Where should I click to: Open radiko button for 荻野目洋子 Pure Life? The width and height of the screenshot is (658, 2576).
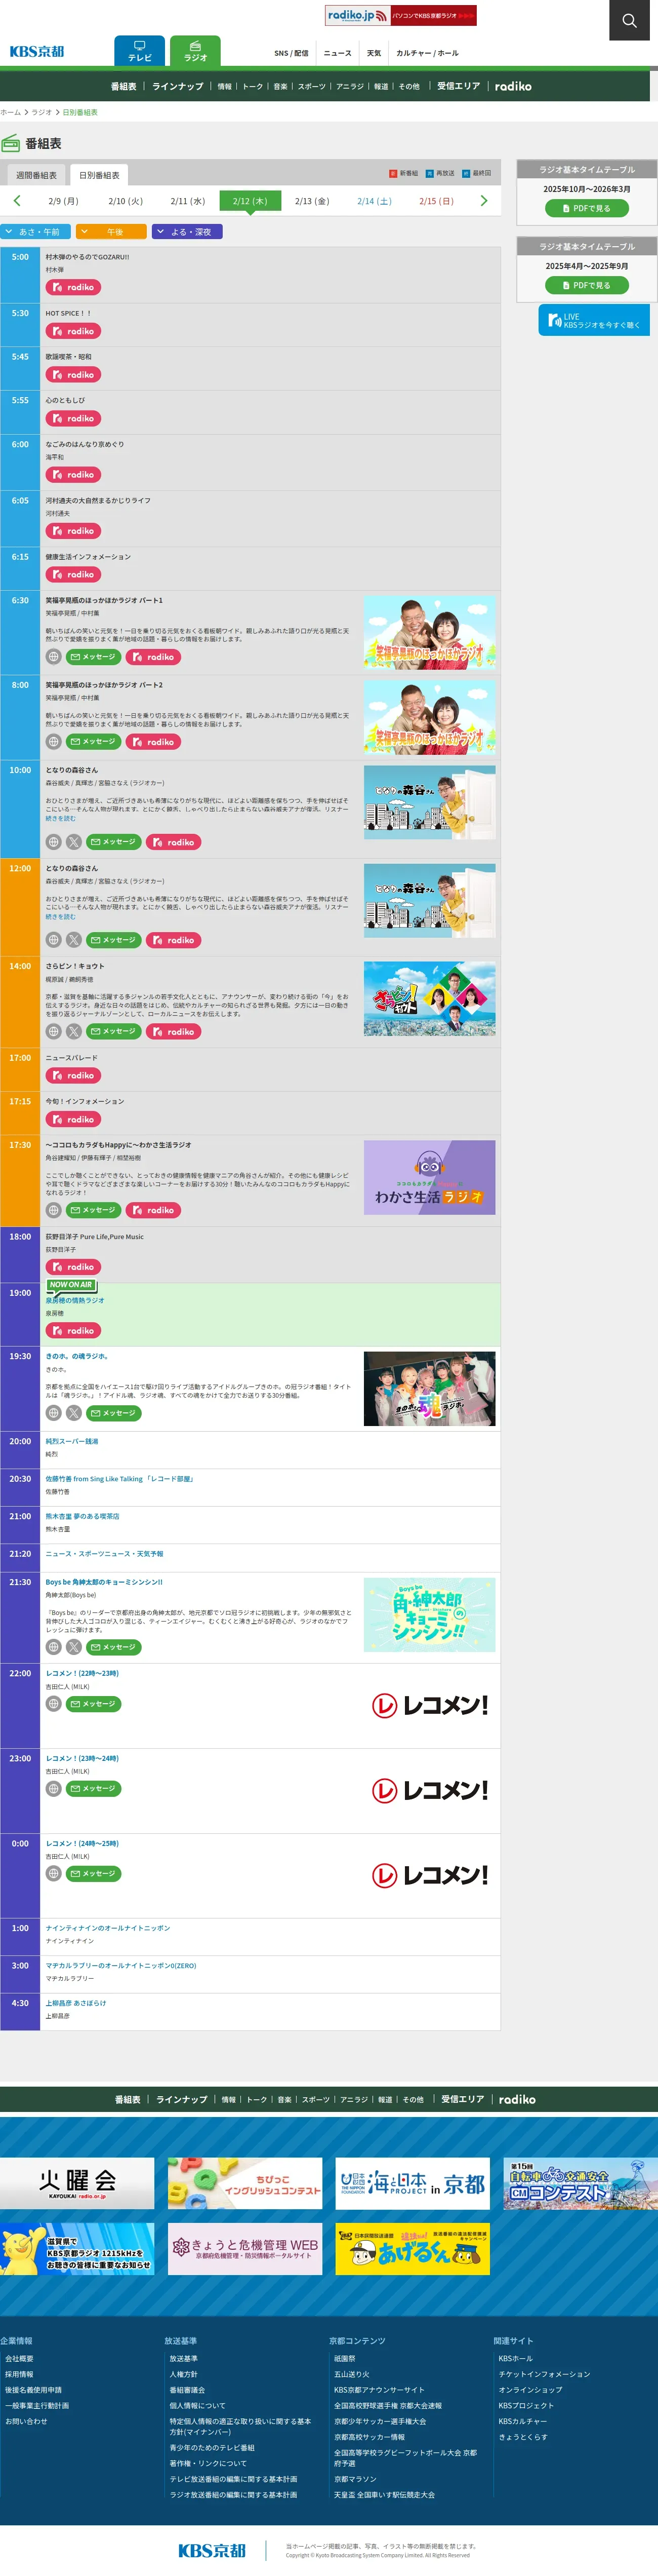pos(73,1267)
